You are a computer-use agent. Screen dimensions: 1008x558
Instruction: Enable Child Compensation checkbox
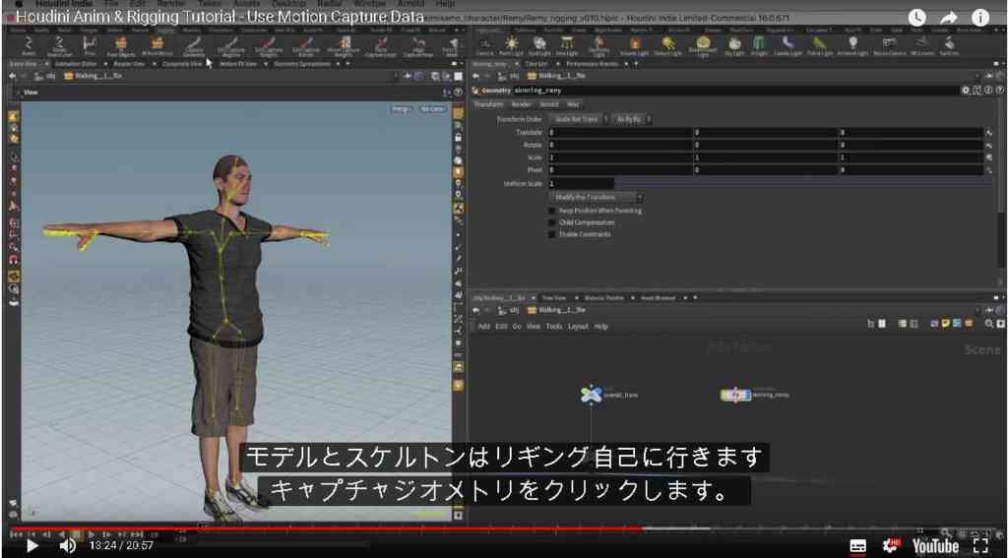551,222
